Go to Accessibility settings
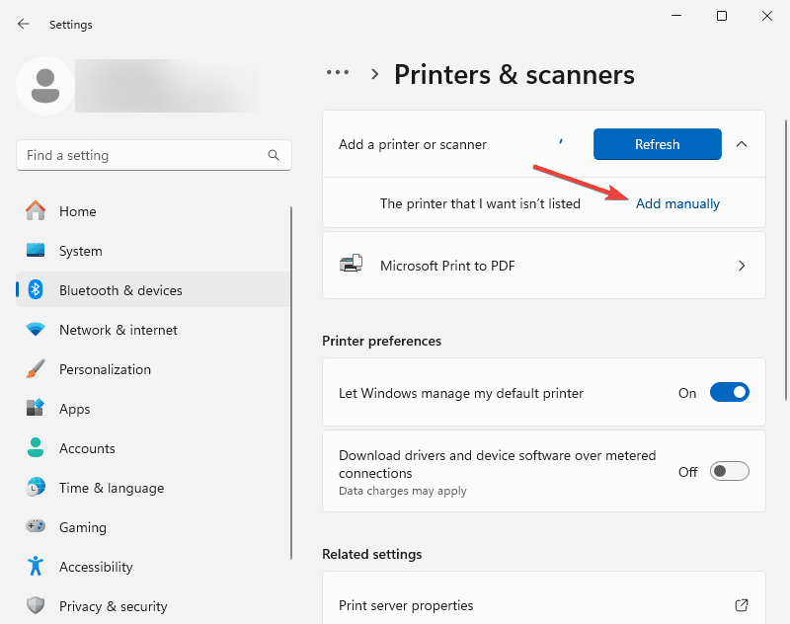Viewport: 790px width, 624px height. point(153,566)
